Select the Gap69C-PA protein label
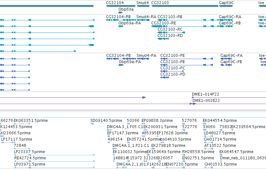Viewport: 266px width, 169px height. pos(231,56)
